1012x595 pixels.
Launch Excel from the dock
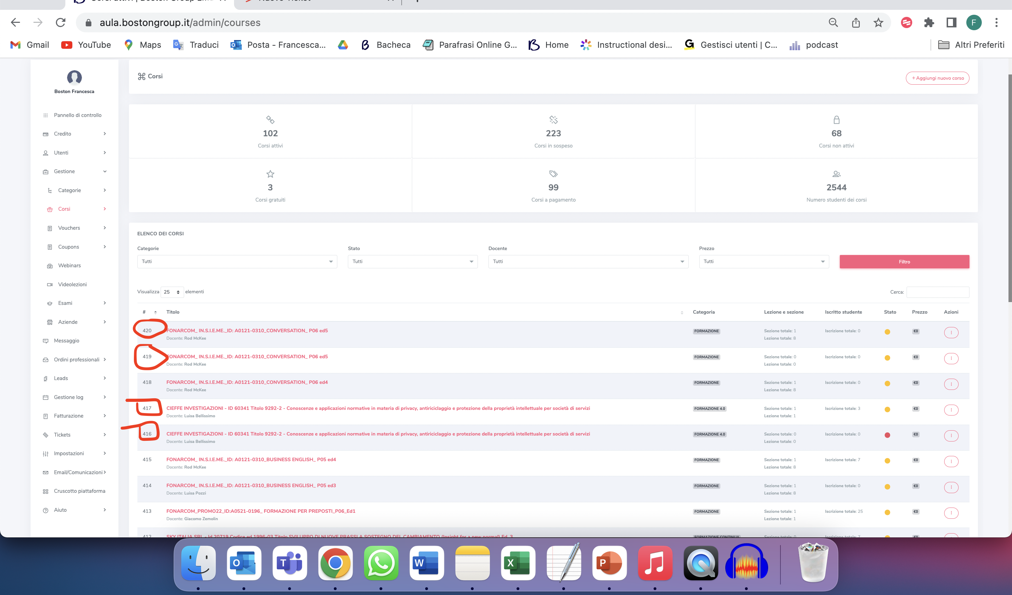518,563
